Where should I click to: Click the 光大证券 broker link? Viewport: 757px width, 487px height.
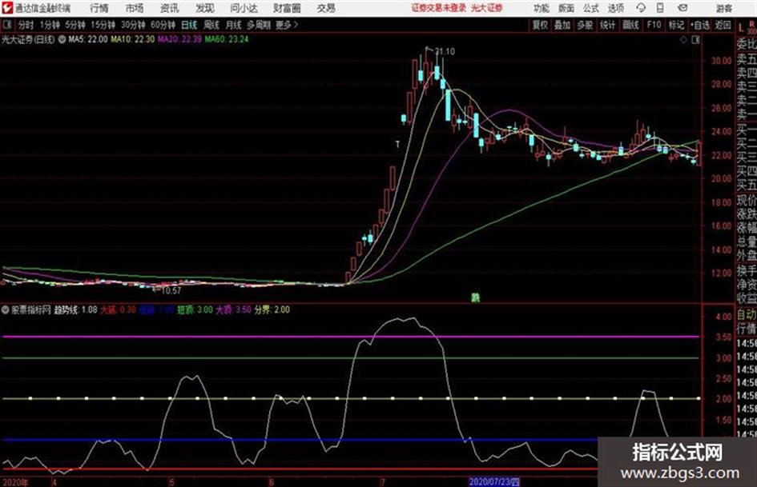(x=487, y=8)
